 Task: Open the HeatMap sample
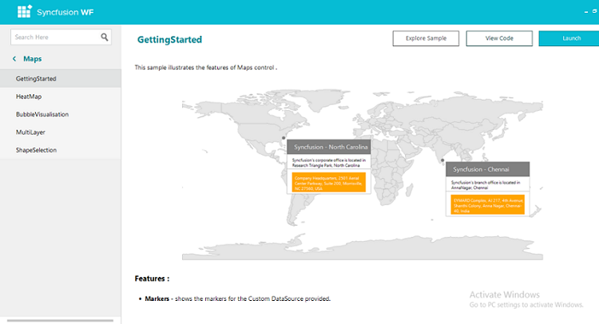pos(61,97)
